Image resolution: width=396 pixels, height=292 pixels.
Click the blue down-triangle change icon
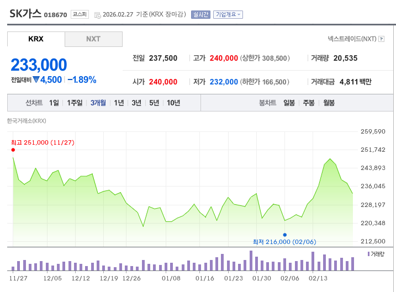[36, 79]
